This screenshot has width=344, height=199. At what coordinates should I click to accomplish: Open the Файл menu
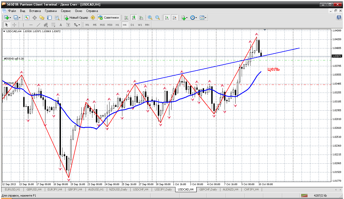tap(12, 11)
